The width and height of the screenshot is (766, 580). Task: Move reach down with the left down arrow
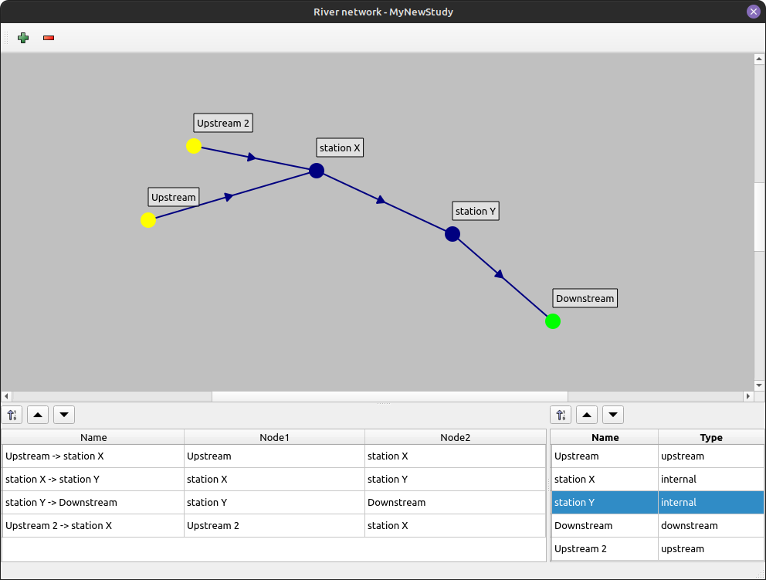[x=64, y=415]
